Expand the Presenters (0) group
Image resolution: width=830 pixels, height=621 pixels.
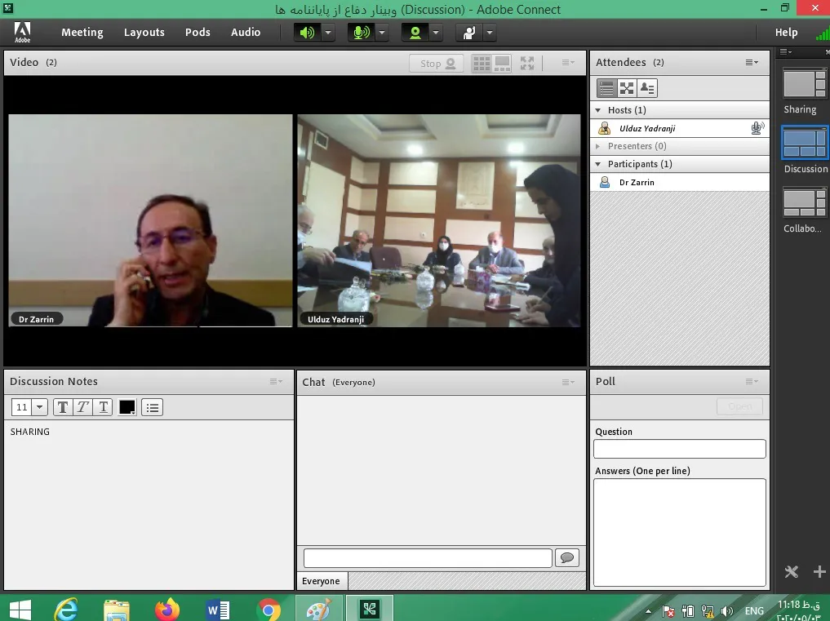pyautogui.click(x=599, y=146)
